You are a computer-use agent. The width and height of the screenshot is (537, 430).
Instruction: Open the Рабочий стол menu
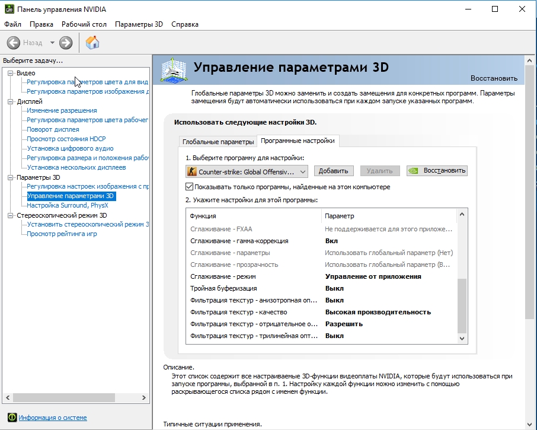pos(84,24)
